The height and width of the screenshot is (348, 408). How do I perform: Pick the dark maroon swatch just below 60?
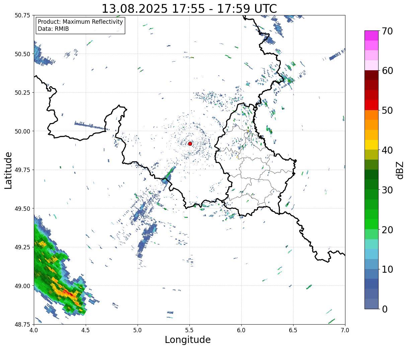tap(372, 75)
